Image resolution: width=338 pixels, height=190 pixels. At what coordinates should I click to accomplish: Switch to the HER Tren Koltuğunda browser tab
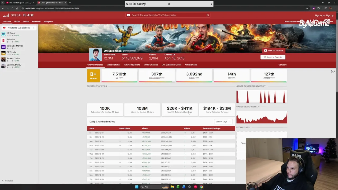(20, 3)
